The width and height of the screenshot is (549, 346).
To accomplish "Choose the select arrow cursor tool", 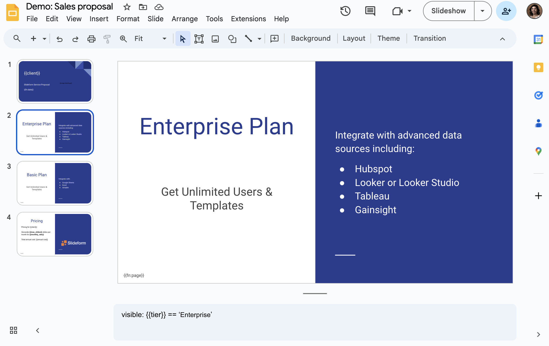I will (183, 39).
